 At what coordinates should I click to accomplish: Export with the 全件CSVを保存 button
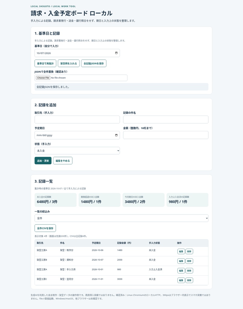(x=45, y=228)
